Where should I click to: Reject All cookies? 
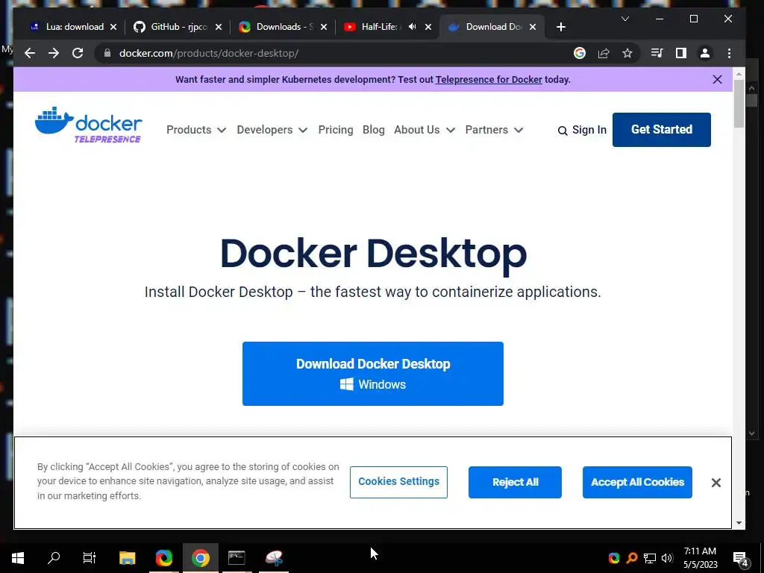tap(515, 482)
